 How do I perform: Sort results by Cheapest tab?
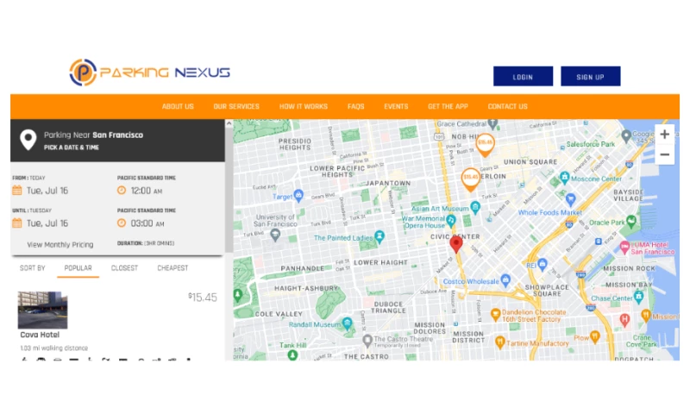172,268
